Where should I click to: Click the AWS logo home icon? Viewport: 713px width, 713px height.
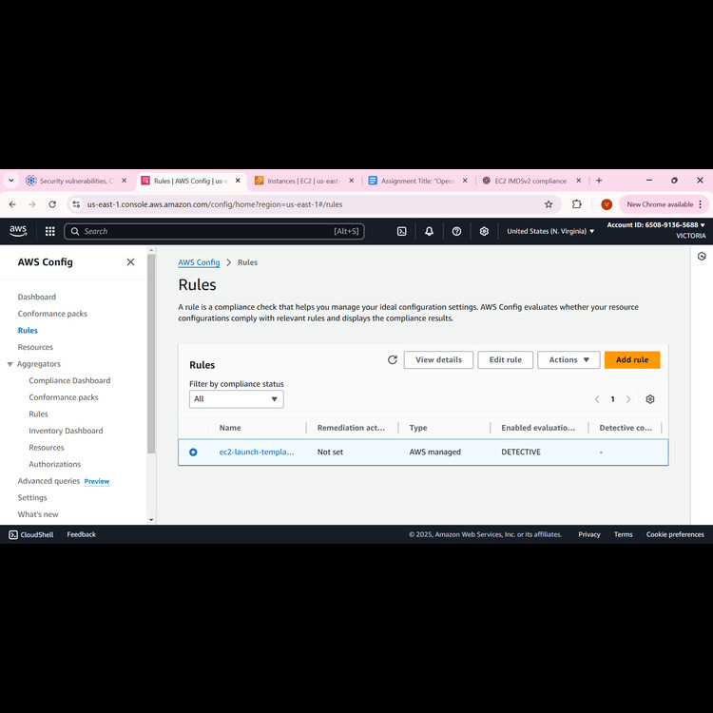pos(18,231)
